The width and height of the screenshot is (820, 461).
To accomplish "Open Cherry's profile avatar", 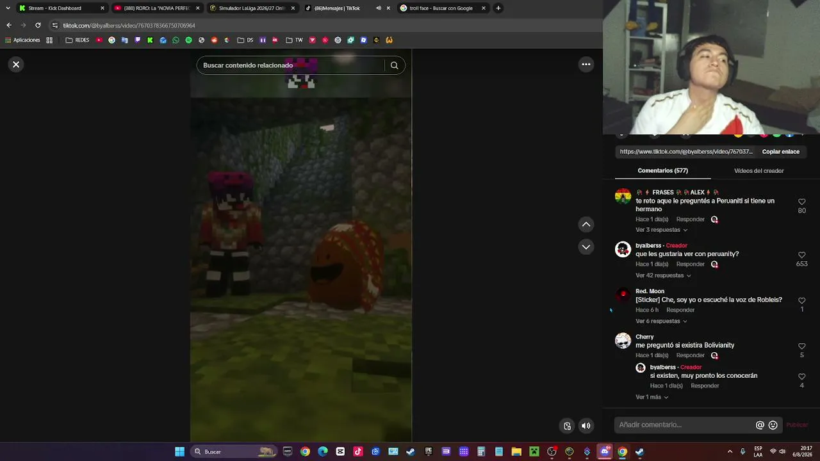I will [x=623, y=341].
